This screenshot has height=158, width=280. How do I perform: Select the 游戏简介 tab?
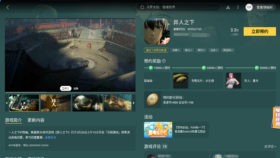[x=13, y=120]
